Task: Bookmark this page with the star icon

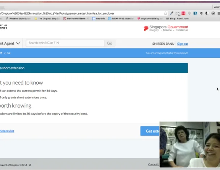Action: (165, 13)
